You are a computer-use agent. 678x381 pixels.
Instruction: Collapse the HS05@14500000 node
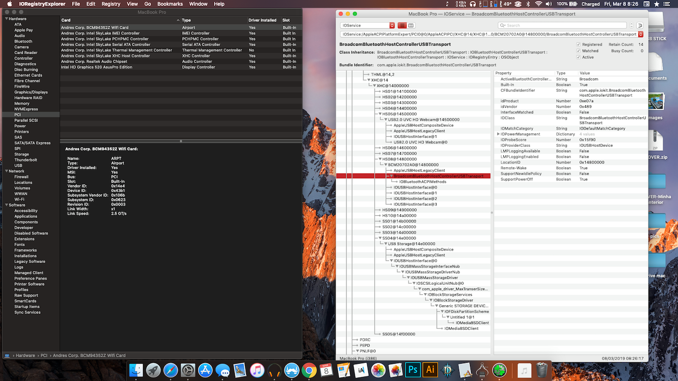pos(380,114)
